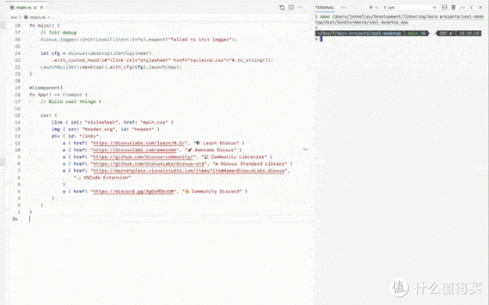Click the with_custom_head tailwind.css line
The height and width of the screenshot is (305, 489).
click(x=162, y=60)
